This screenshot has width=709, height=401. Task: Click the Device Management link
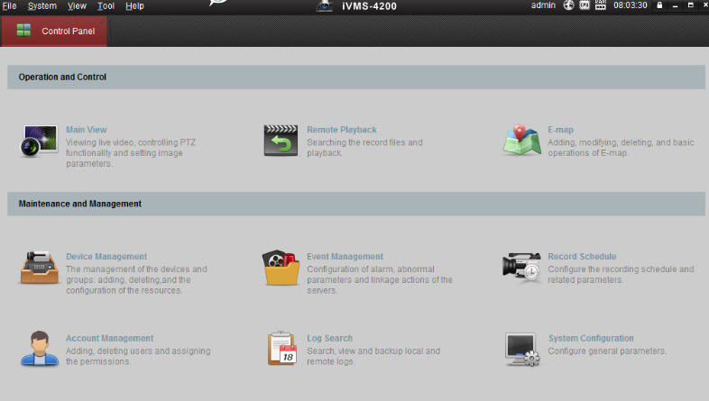(x=106, y=257)
